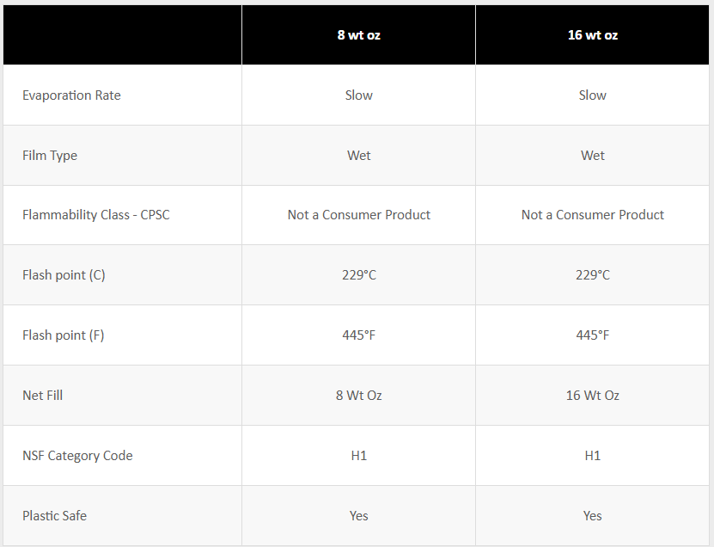Image resolution: width=714 pixels, height=547 pixels.
Task: Select "229°C" in the 16 wt oz column
Action: click(x=592, y=275)
